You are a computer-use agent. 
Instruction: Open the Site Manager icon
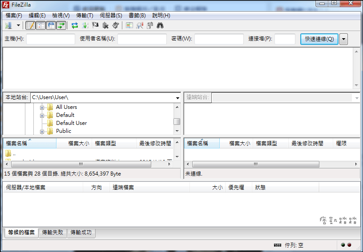[9, 25]
